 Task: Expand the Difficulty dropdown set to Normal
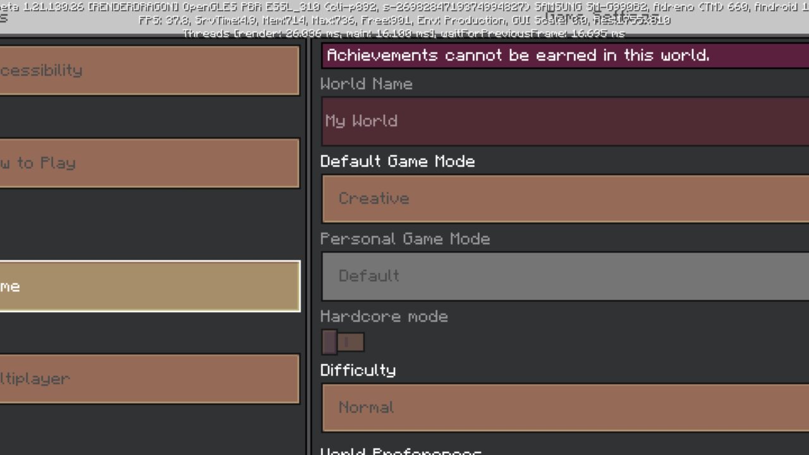565,408
